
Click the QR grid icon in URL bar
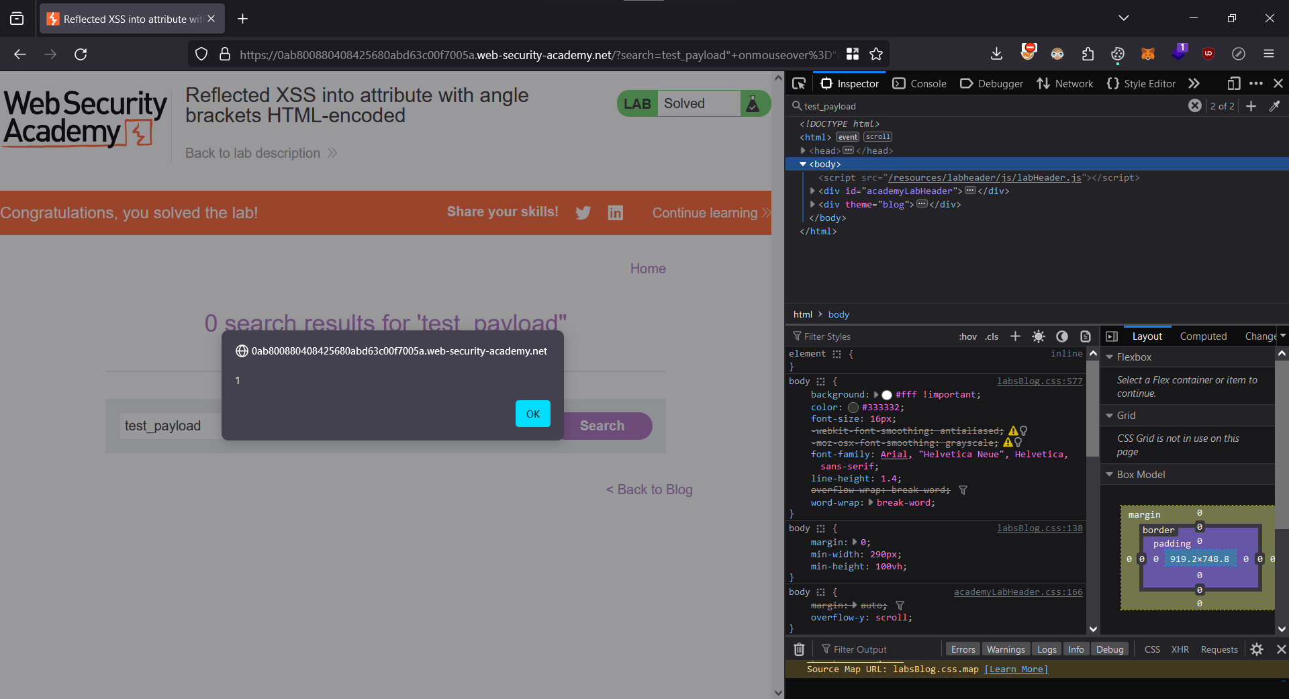click(x=853, y=54)
